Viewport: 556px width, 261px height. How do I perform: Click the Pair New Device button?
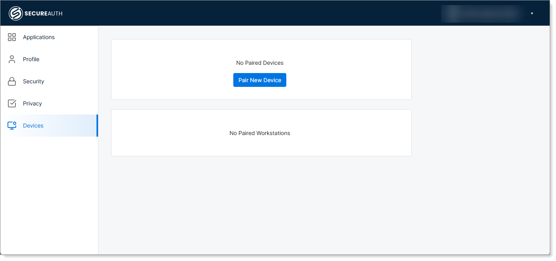[x=260, y=80]
